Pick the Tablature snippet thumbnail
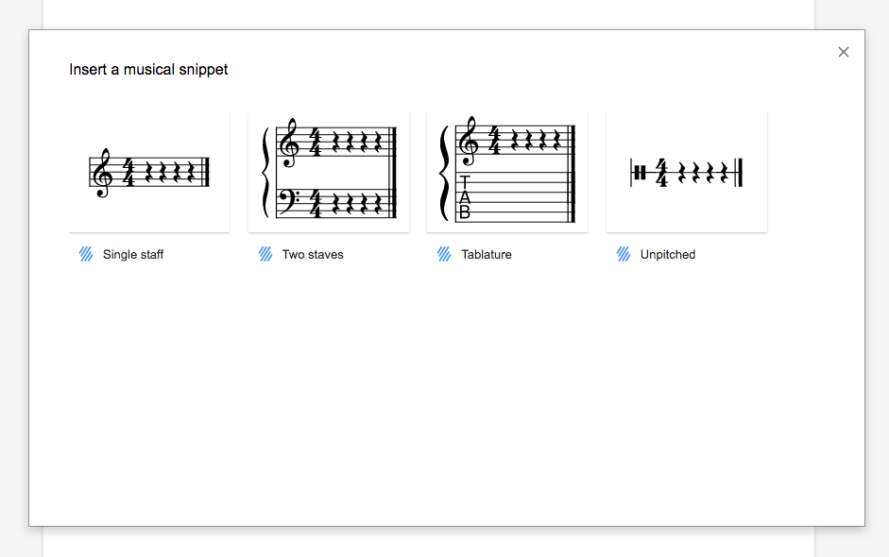889x557 pixels. (507, 172)
